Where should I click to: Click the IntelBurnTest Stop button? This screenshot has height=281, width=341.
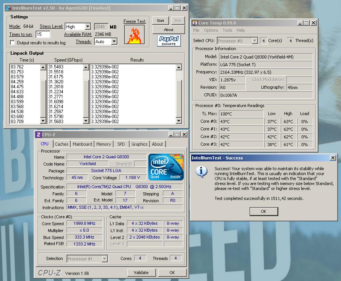click(x=178, y=20)
